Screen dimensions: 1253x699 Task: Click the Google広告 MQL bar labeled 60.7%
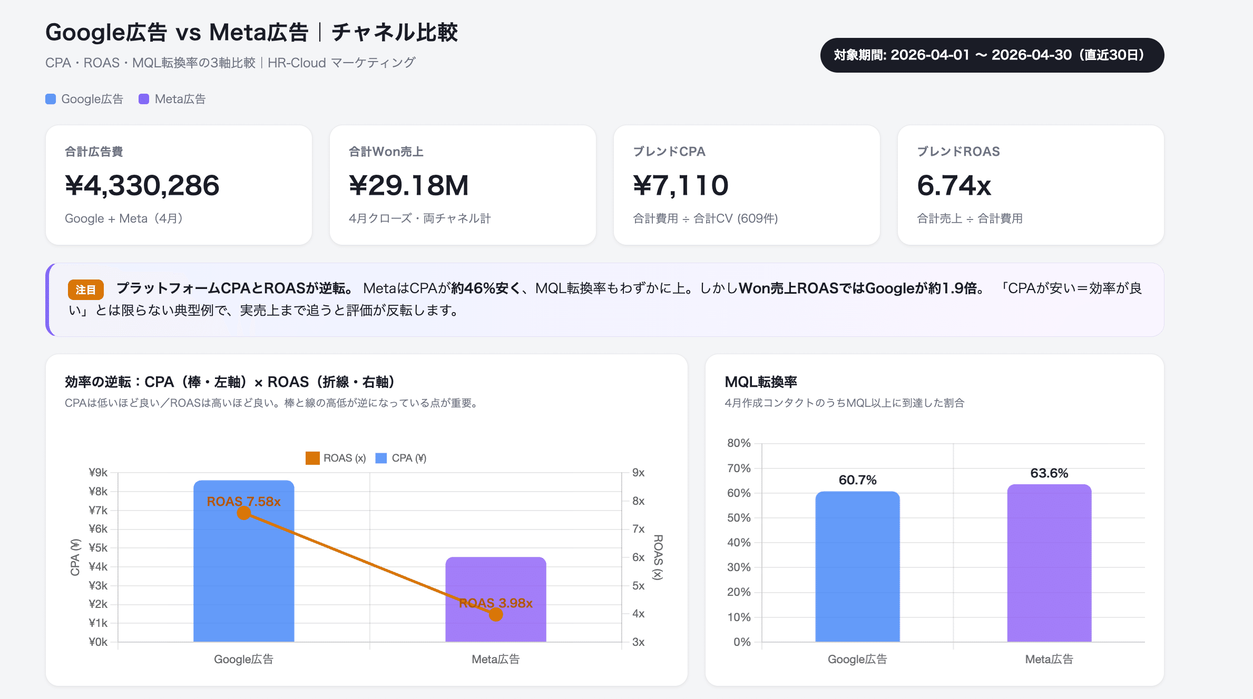coord(857,566)
